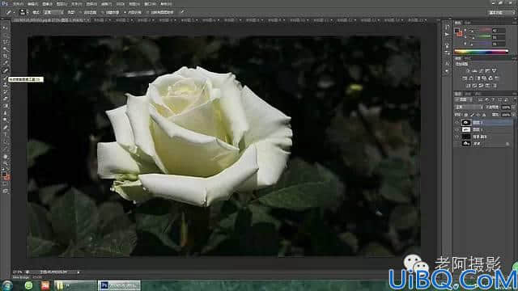
Task: Hide the top layer 图层 2
Action: pyautogui.click(x=456, y=122)
